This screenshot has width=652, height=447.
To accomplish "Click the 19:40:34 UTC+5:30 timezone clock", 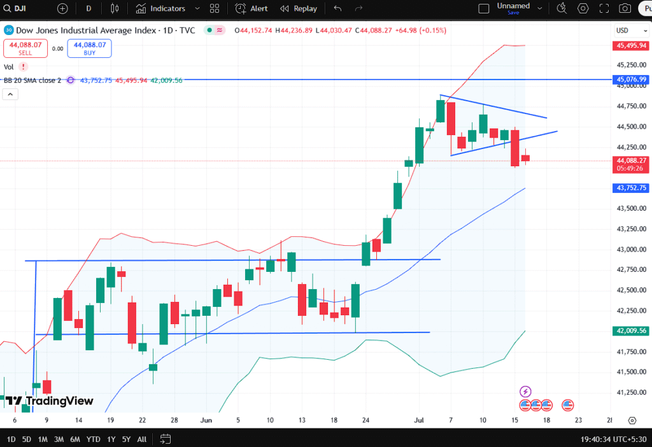I will click(613, 439).
